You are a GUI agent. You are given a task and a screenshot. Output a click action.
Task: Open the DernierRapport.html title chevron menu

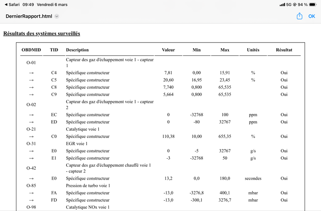point(57,16)
